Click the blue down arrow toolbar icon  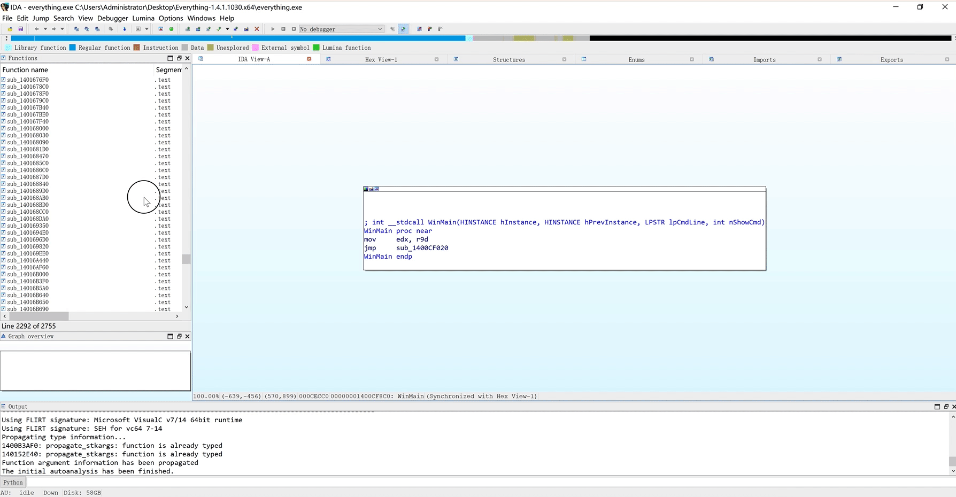point(125,29)
